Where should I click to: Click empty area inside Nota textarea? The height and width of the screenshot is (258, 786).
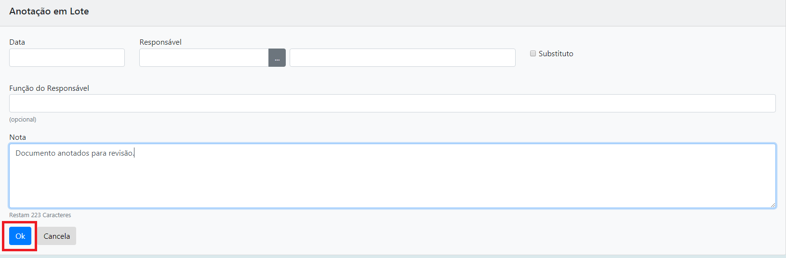coord(392,185)
